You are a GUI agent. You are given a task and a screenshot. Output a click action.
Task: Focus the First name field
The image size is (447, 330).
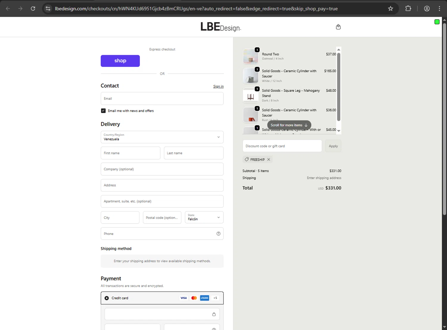pyautogui.click(x=131, y=153)
